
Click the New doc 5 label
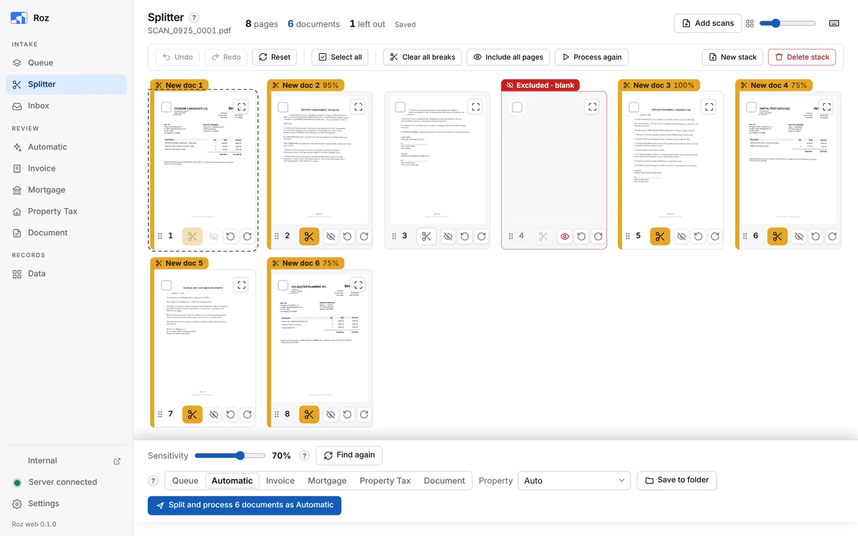pyautogui.click(x=179, y=263)
